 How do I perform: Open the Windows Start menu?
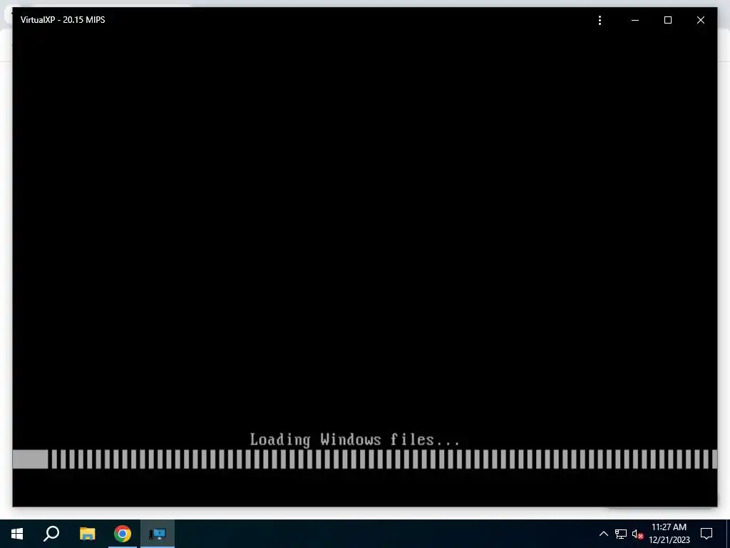pos(17,534)
